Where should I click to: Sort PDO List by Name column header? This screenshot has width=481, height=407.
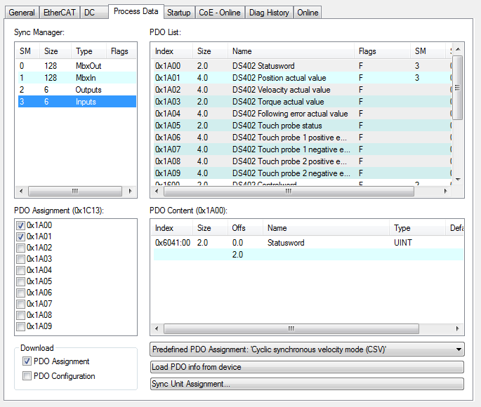[x=291, y=51]
